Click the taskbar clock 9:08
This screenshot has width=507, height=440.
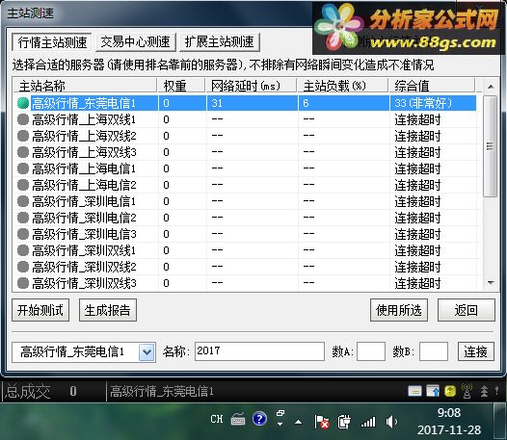(x=449, y=412)
